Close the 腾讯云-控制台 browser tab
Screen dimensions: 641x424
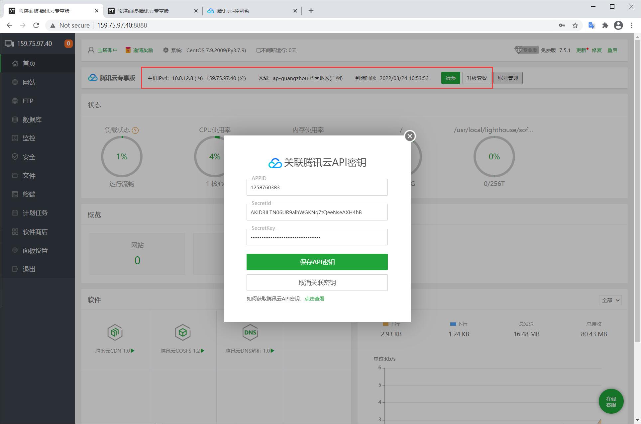point(295,11)
